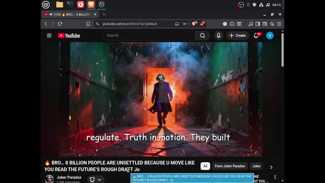Go to YouTube home via logo

(69, 36)
